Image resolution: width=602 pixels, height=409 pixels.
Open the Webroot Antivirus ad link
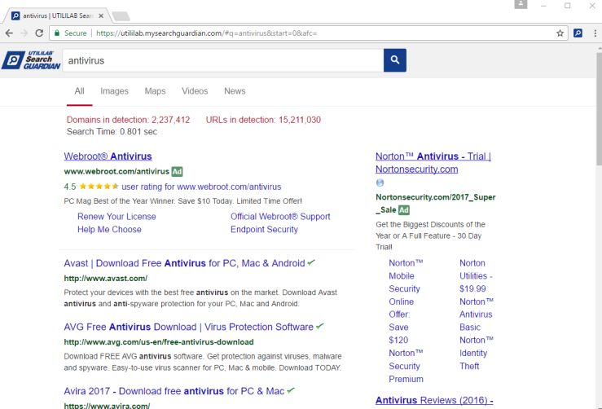pos(108,156)
